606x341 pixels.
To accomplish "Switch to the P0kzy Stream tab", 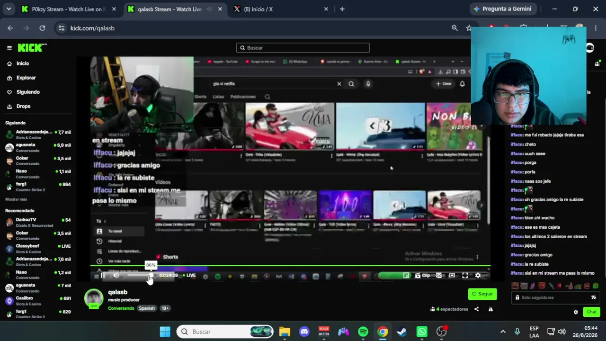I will pos(69,9).
